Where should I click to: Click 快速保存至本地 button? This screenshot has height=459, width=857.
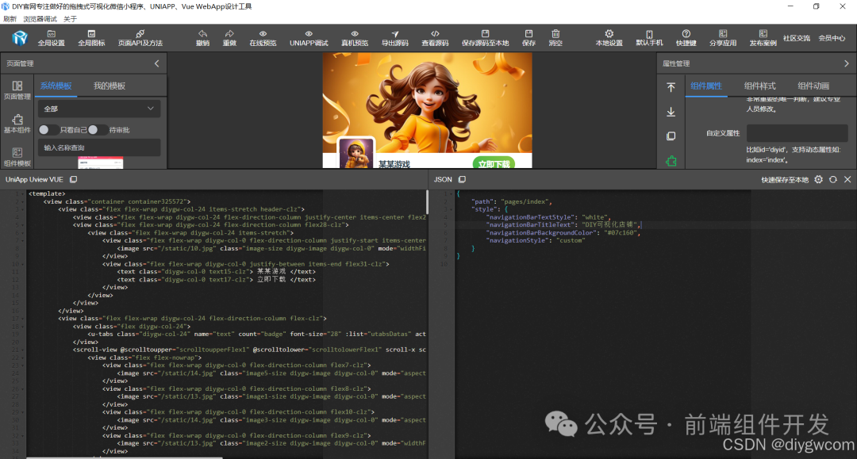784,180
